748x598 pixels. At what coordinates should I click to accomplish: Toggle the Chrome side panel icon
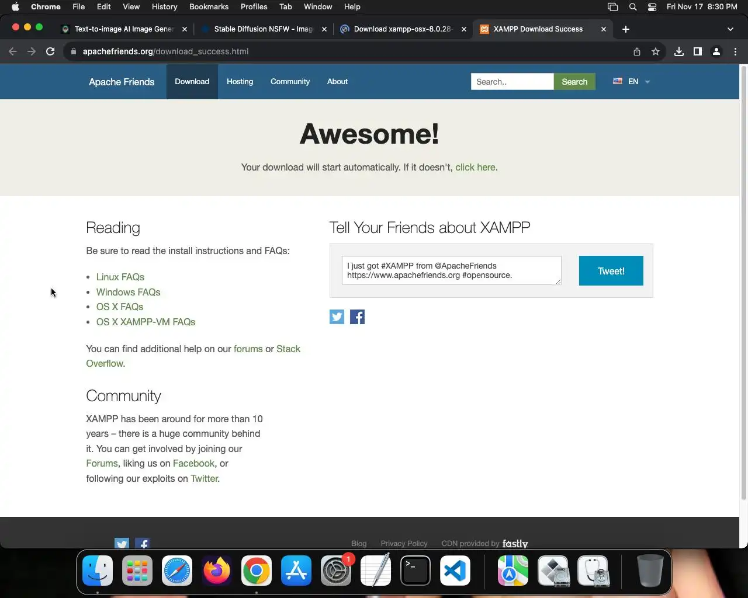pyautogui.click(x=697, y=51)
